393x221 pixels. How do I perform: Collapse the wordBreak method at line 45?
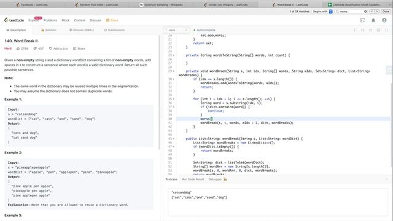173,139
